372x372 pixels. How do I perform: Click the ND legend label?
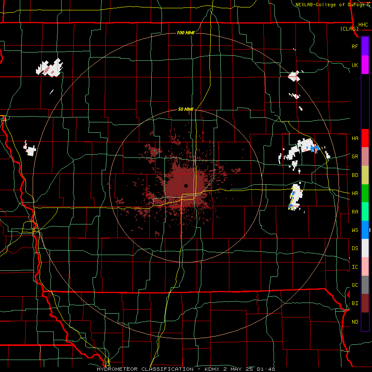pos(355,322)
